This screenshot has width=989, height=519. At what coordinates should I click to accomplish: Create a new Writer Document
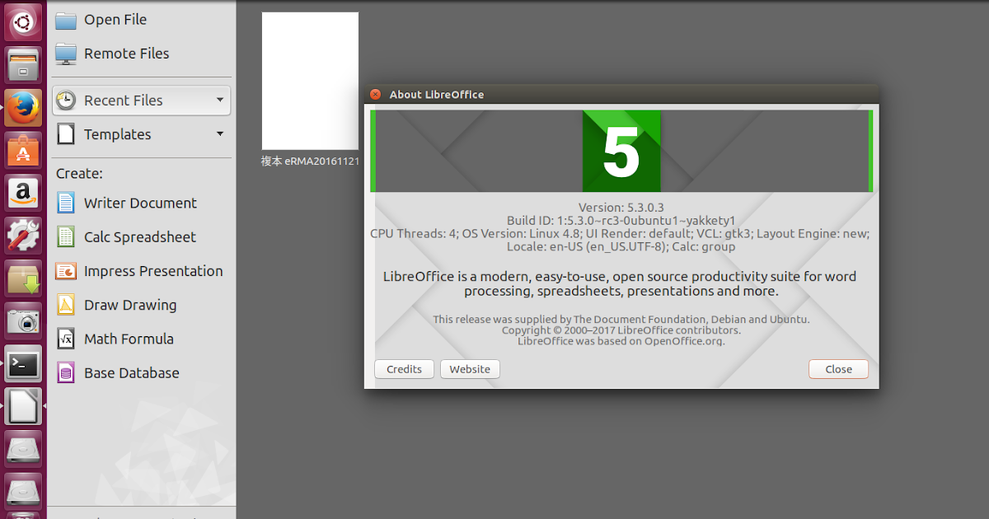click(x=140, y=203)
